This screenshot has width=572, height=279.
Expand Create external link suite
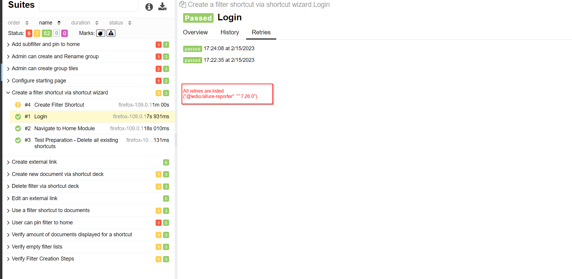88,162
